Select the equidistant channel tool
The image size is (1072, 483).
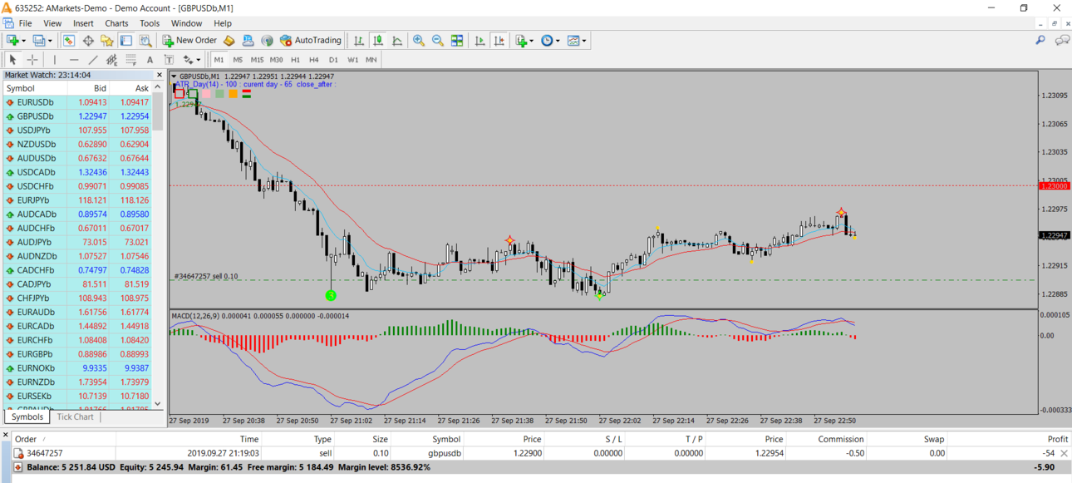112,60
